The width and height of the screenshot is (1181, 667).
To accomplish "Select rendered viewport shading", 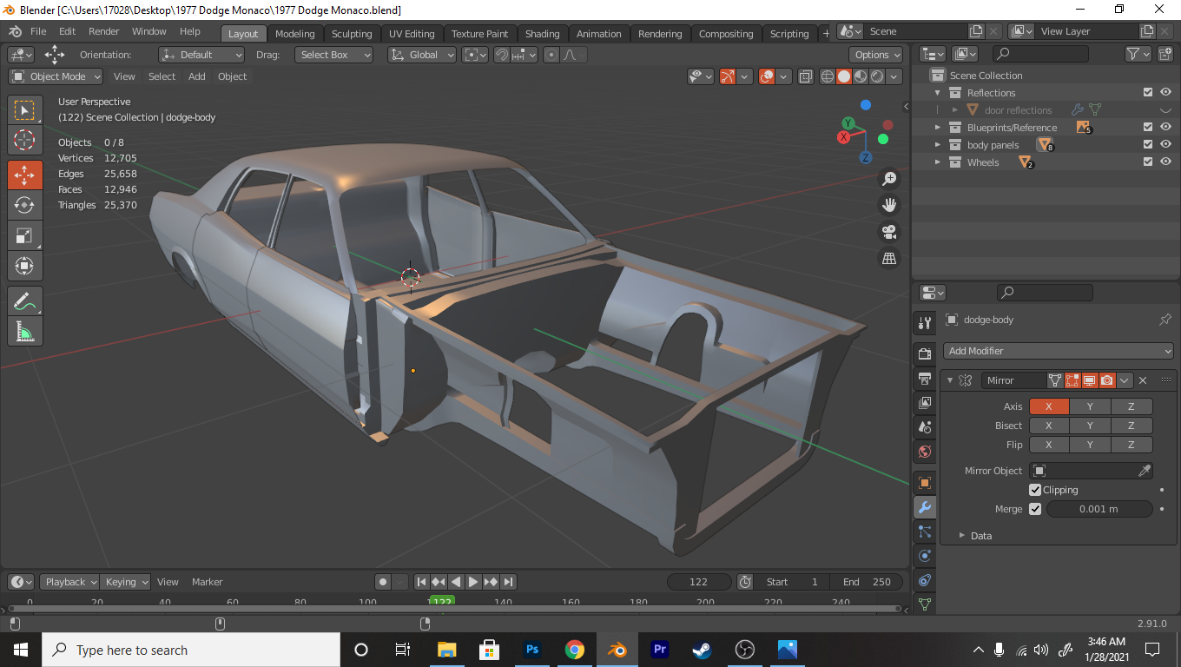I will [x=877, y=76].
